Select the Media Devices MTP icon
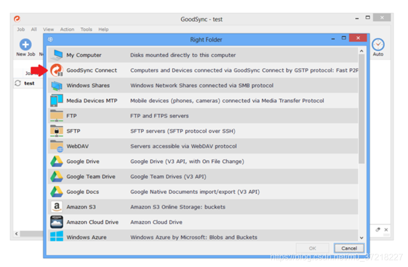Screen dimensions: 408x267 click(57, 101)
